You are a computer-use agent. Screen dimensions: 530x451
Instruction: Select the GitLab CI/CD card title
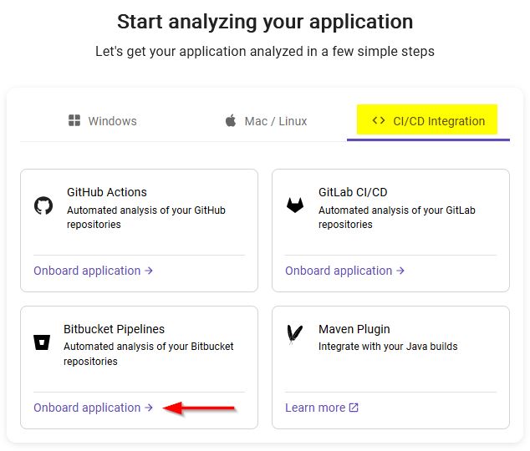point(353,192)
